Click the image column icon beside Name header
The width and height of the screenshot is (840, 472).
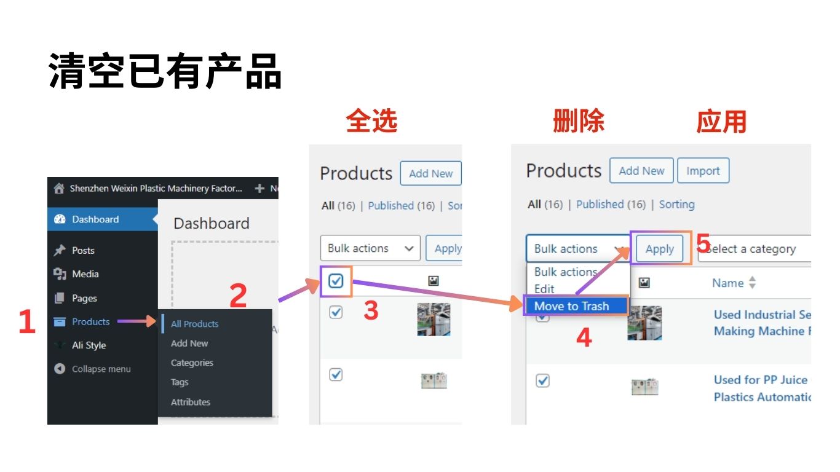644,283
